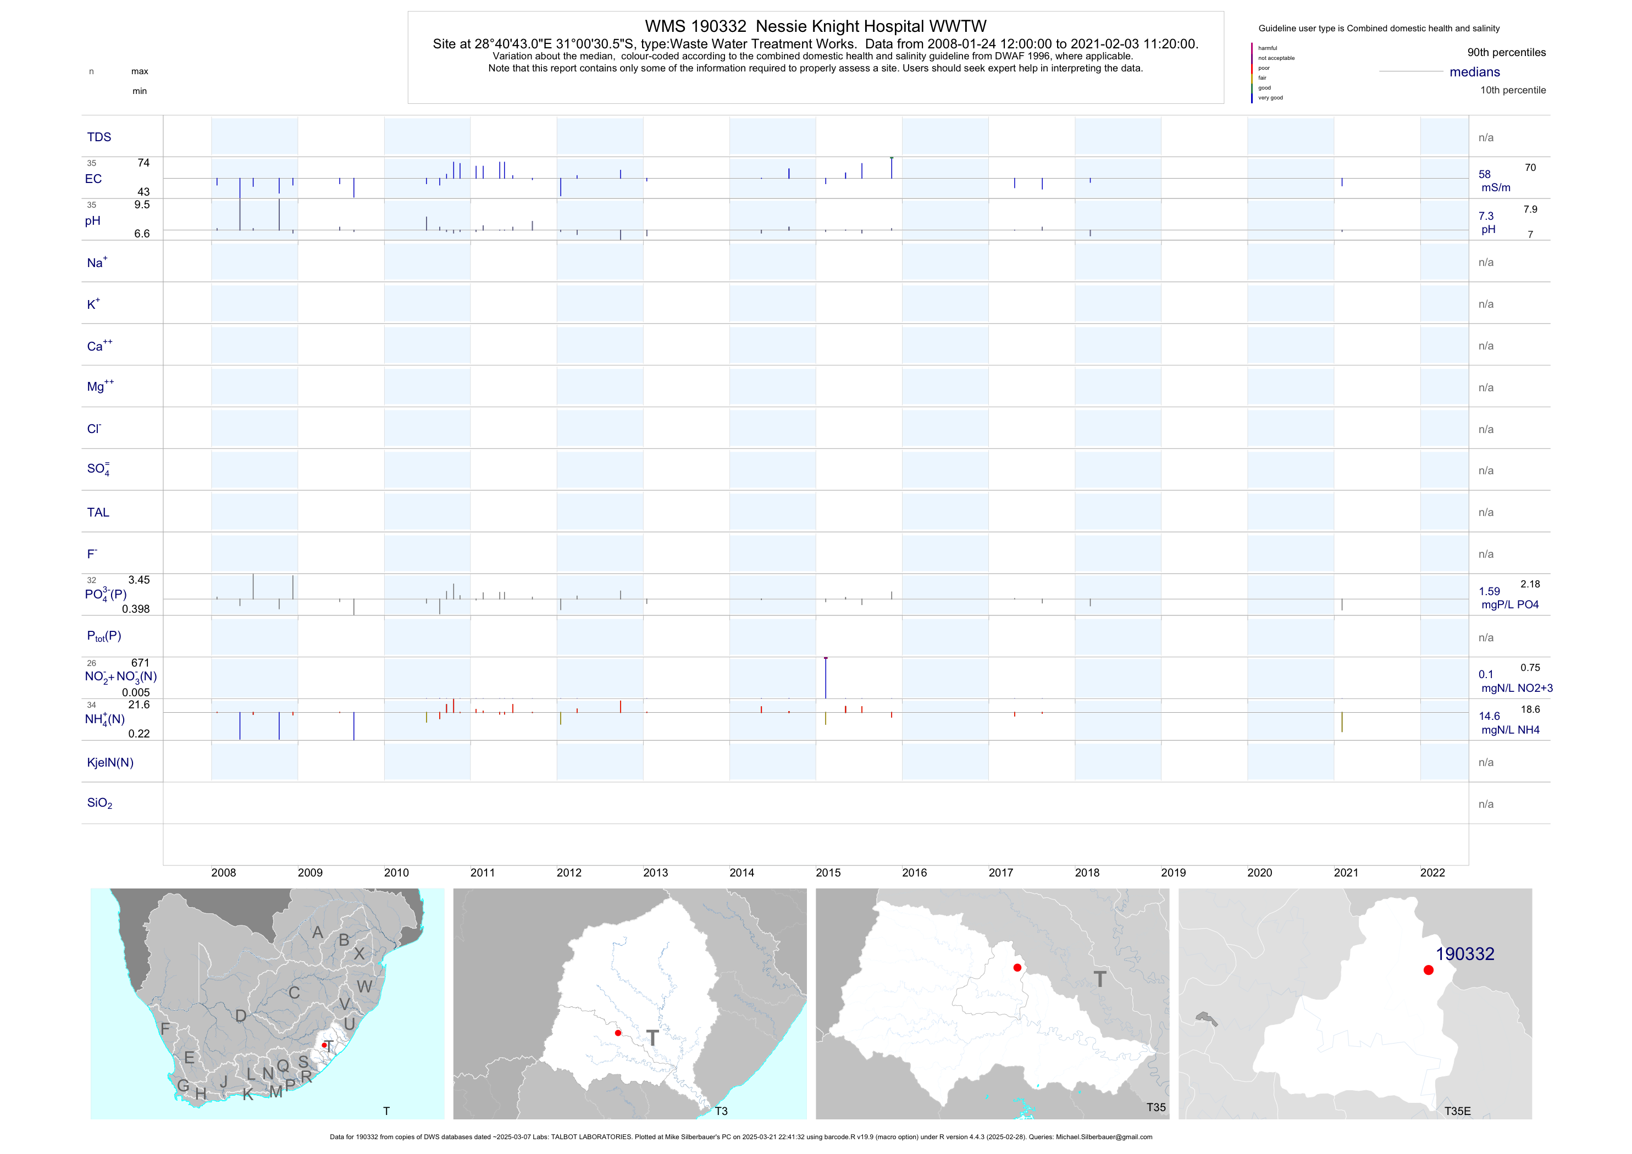This screenshot has height=1154, width=1632.
Task: Click the South Africa overview map thumbnail
Action: tap(267, 1003)
